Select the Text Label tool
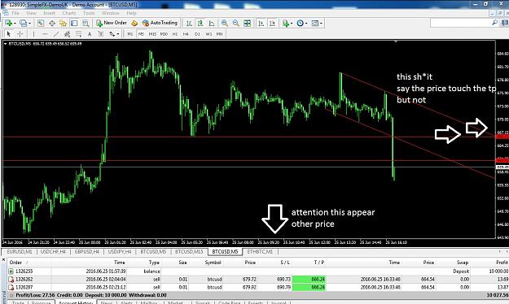 click(x=101, y=33)
